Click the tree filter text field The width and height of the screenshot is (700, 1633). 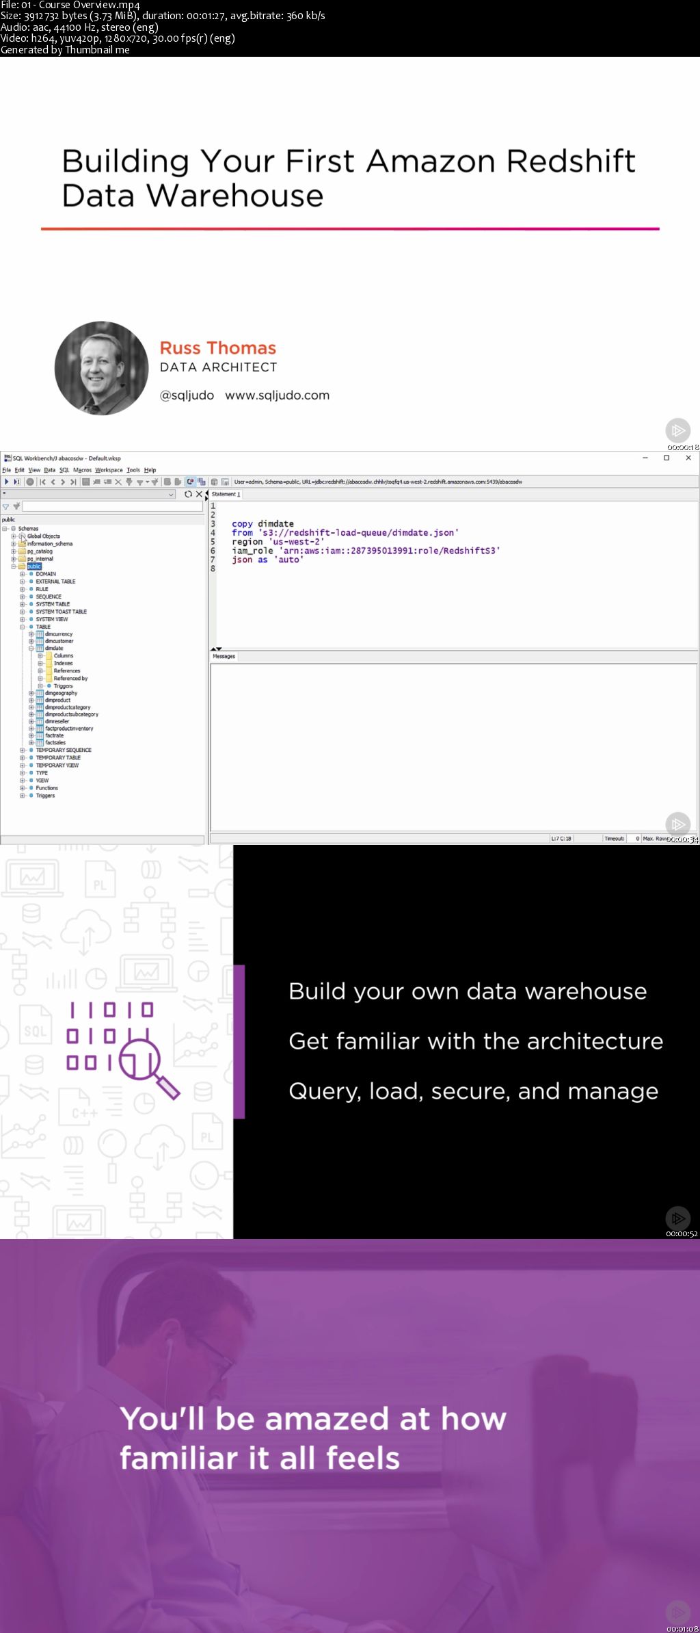coord(113,507)
